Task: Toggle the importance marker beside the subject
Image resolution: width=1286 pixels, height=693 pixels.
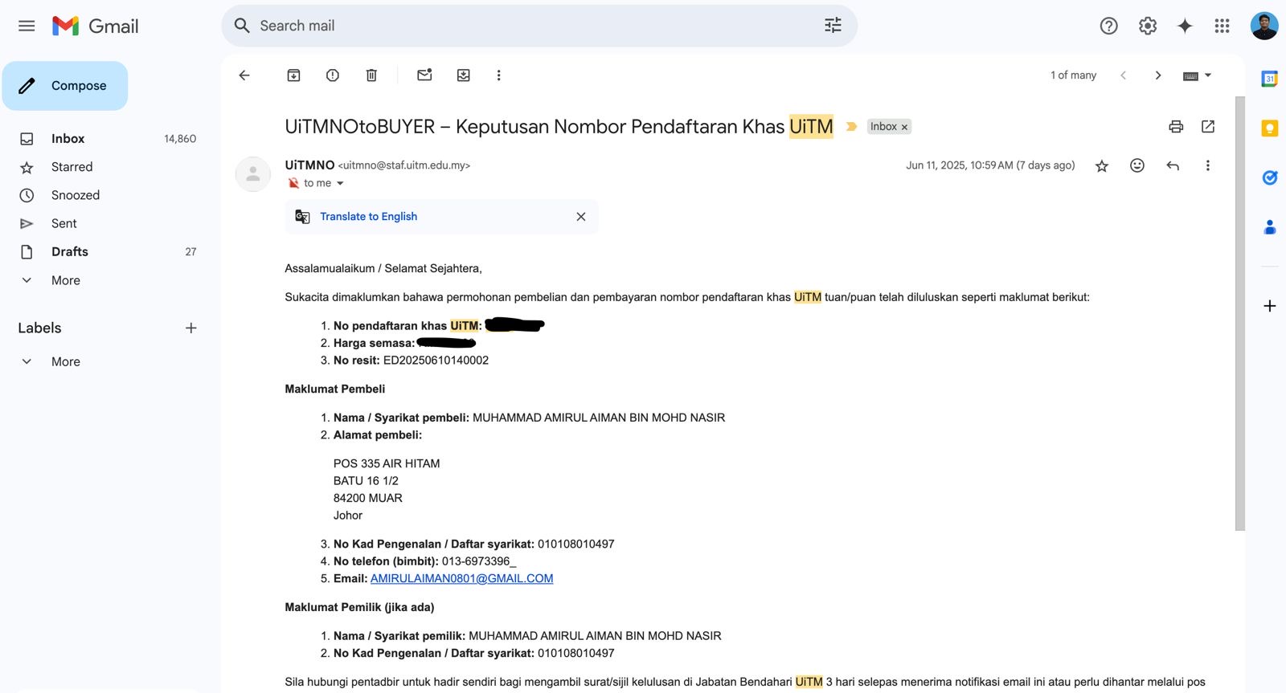Action: (852, 127)
